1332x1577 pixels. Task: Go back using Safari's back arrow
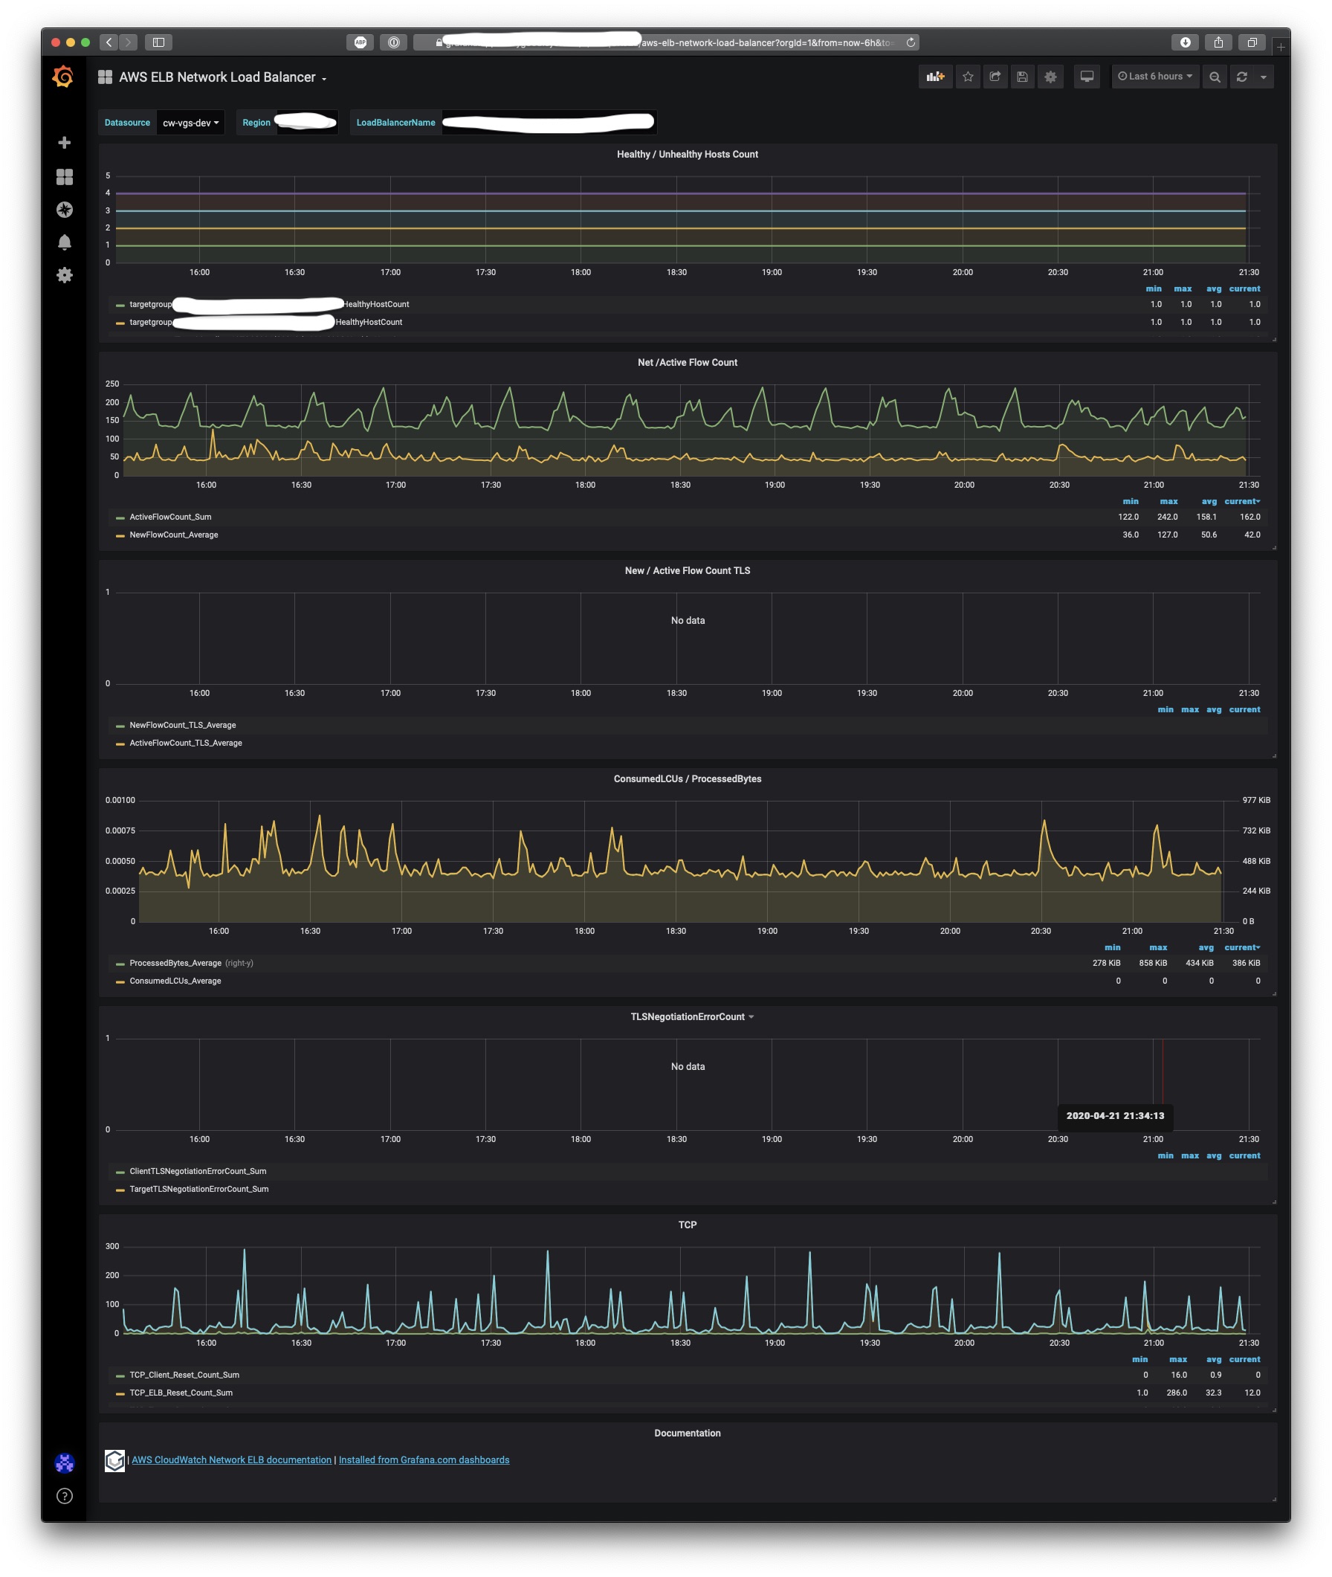click(x=109, y=42)
